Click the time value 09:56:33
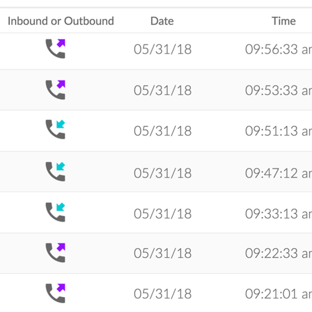 [x=278, y=49]
